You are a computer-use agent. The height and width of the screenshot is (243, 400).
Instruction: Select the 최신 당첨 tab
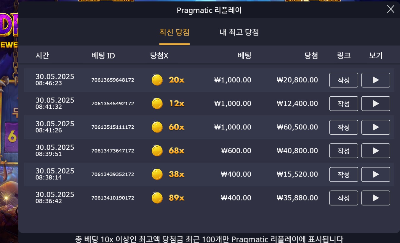(x=175, y=32)
